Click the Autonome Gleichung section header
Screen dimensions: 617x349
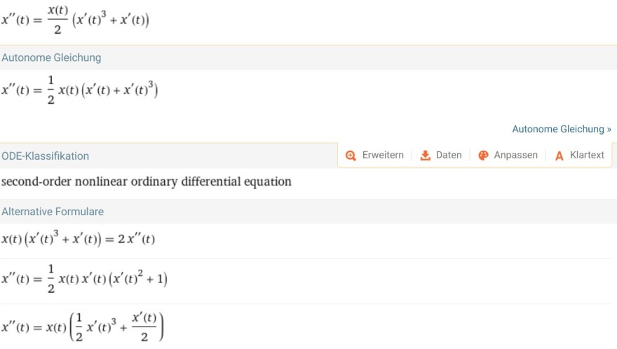[51, 57]
